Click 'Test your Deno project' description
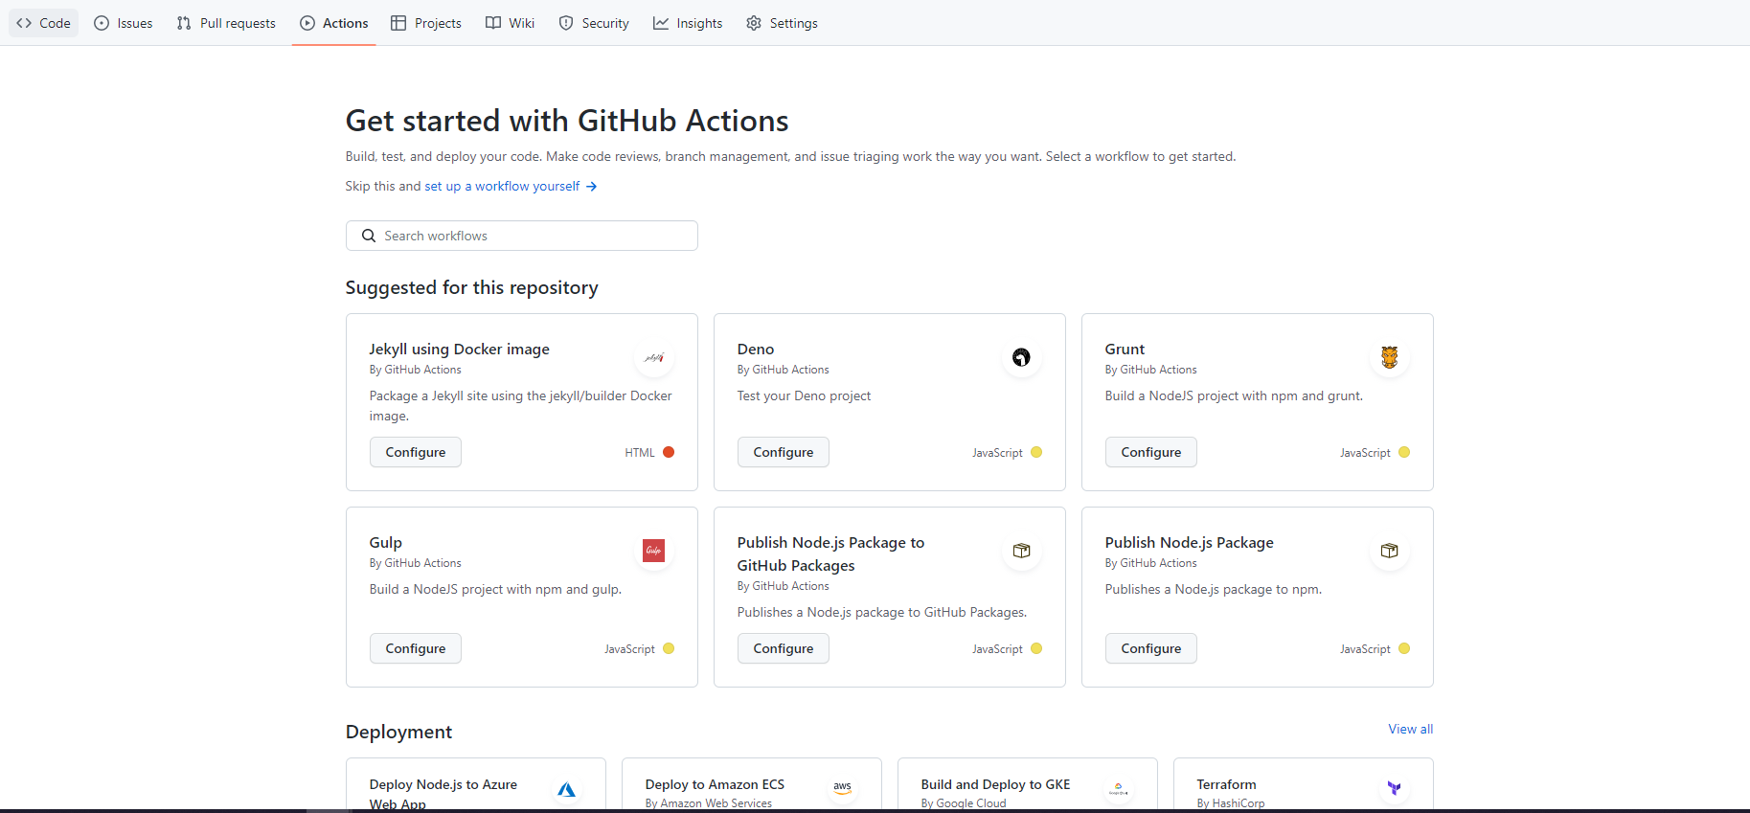The width and height of the screenshot is (1750, 813). 804,395
